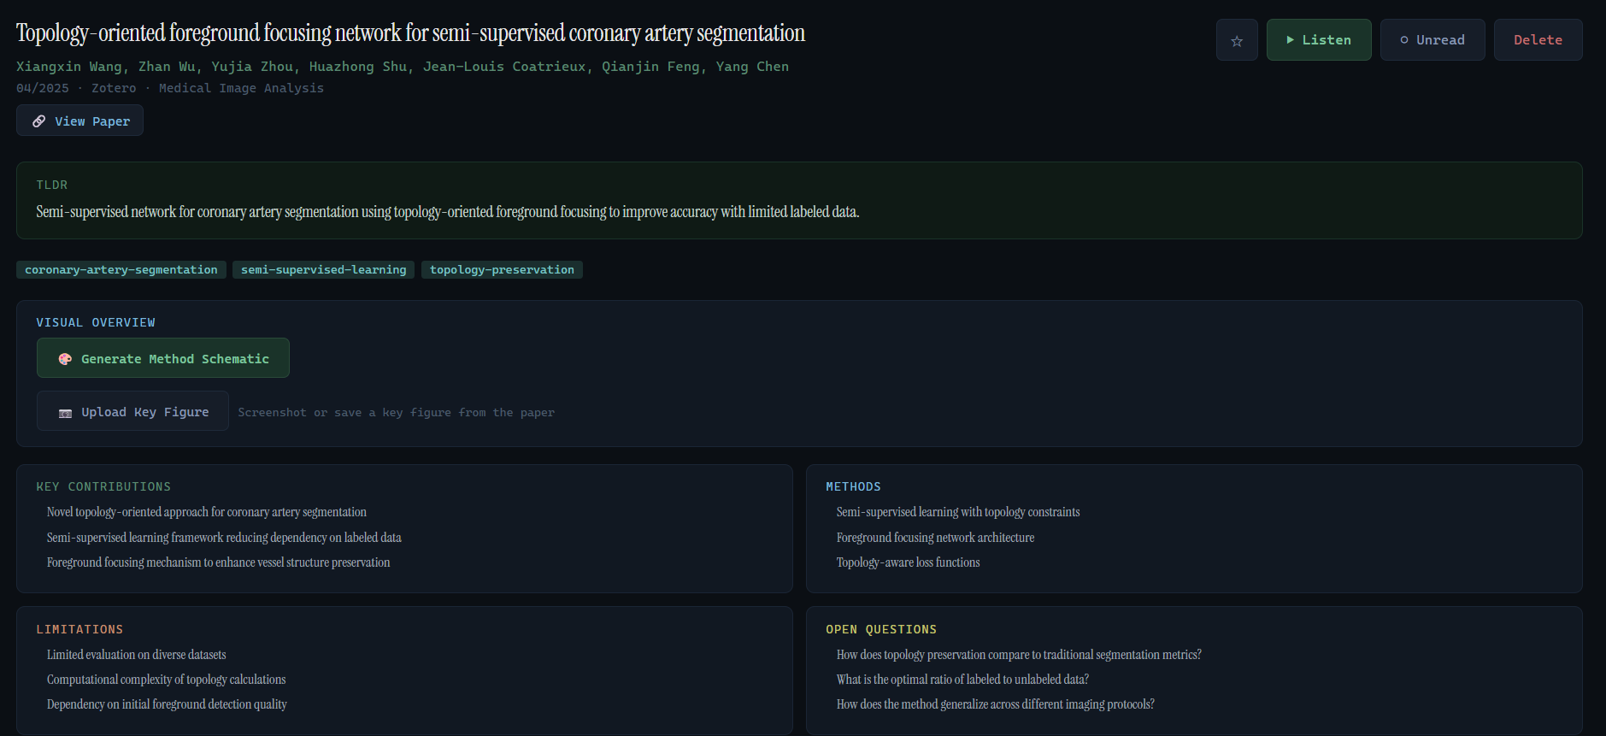Click the OPEN QUESTIONS heading
This screenshot has width=1606, height=736.
pyautogui.click(x=881, y=629)
